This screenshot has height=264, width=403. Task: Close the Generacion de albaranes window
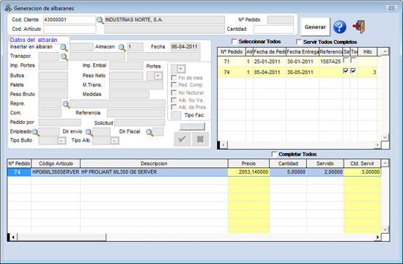point(391,8)
